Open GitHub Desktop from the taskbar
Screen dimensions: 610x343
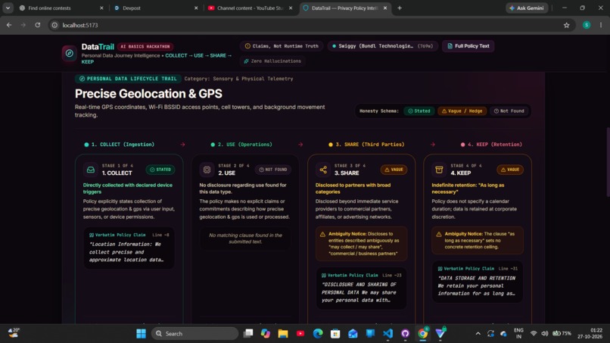[x=406, y=334]
